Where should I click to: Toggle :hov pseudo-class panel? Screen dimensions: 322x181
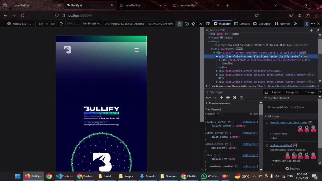208,97
